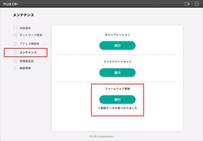Click the PLUS CB+ title in the header
The image size is (203, 141).
point(11,4)
